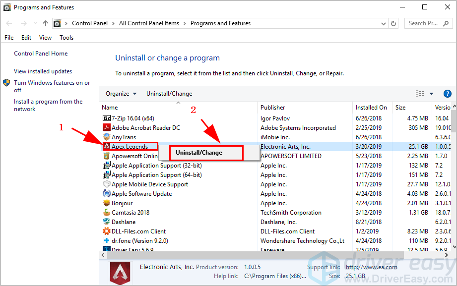Expand the Organize dropdown
This screenshot has width=457, height=286.
pyautogui.click(x=121, y=94)
